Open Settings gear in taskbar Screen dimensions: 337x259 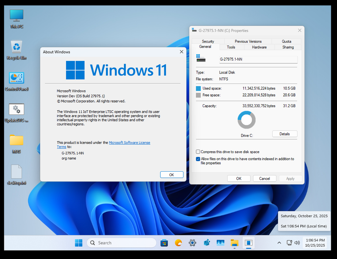[192, 243]
